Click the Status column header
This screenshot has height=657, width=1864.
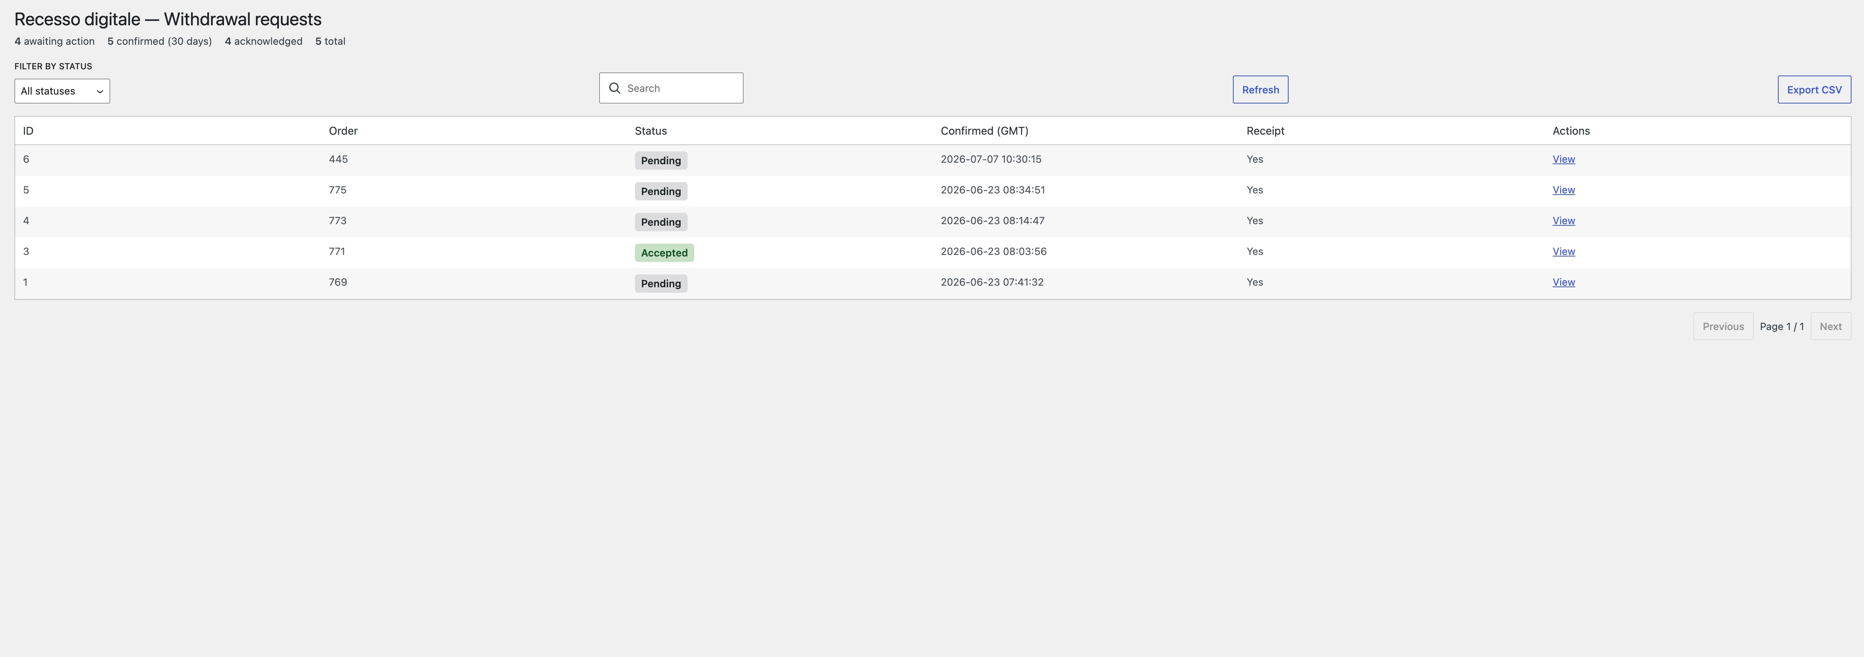click(651, 131)
